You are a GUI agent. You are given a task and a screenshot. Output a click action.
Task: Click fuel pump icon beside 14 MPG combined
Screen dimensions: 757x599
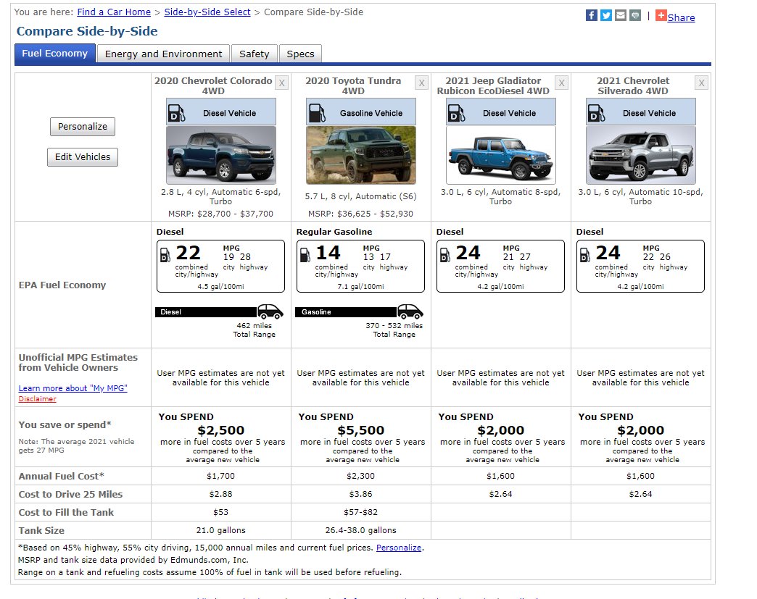point(305,255)
